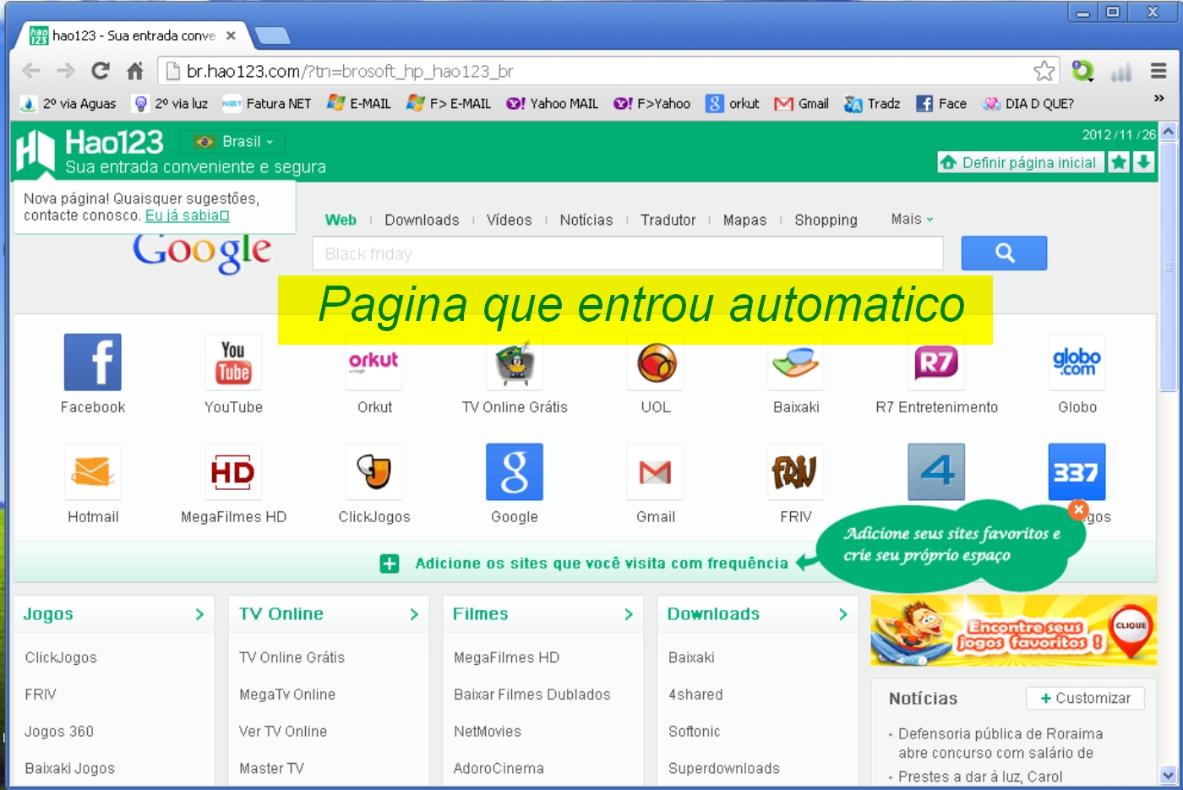Open the 337 games tile
The width and height of the screenshot is (1183, 790).
point(1077,471)
